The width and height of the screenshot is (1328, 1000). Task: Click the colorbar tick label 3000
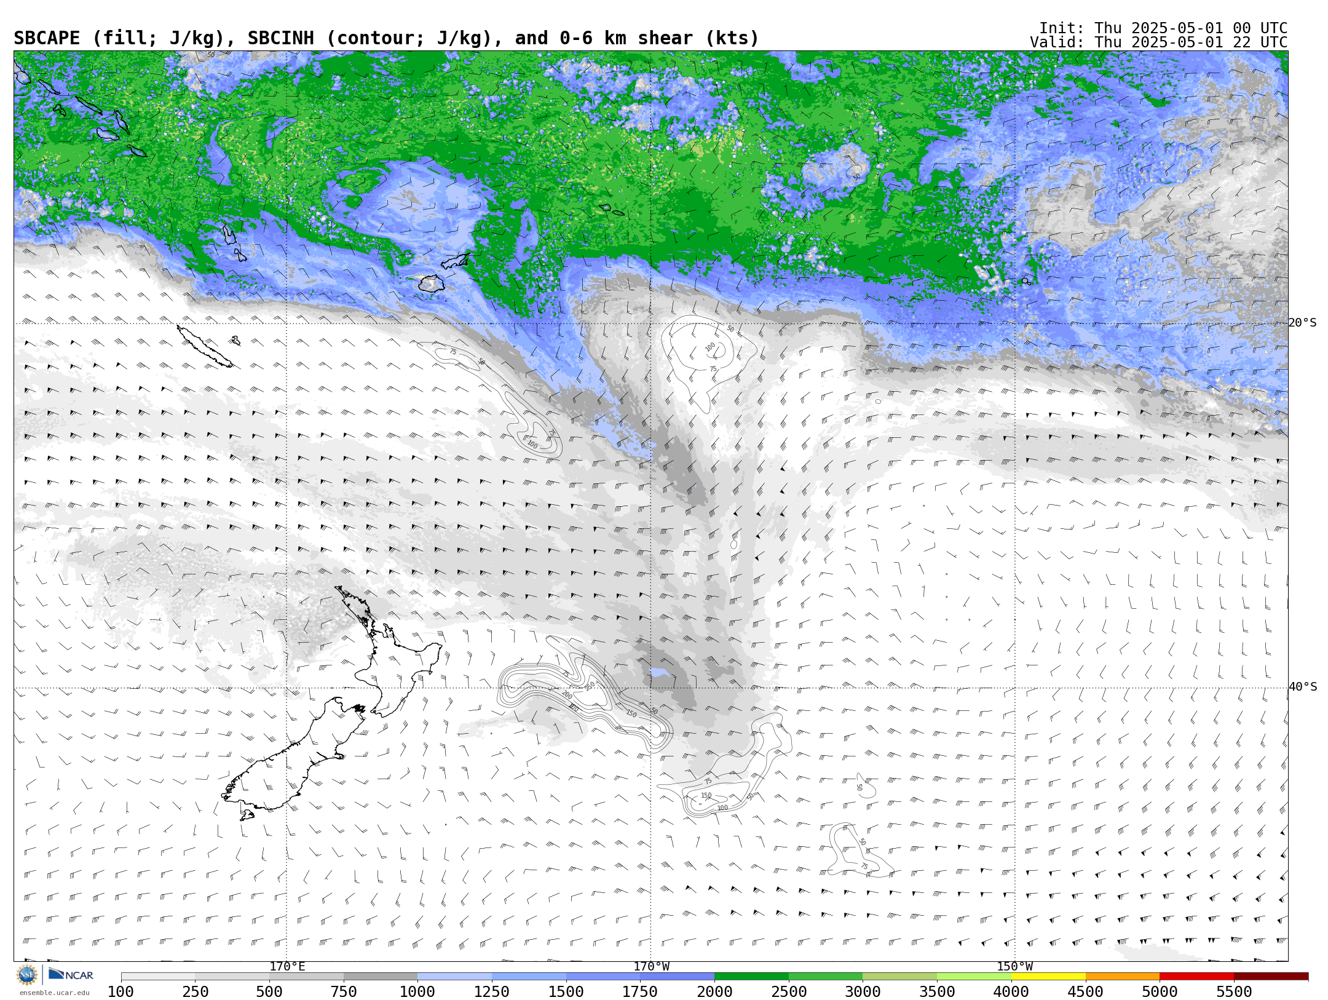coord(863,992)
